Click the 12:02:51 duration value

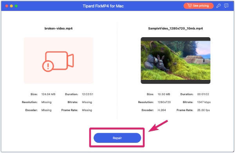click(x=87, y=94)
